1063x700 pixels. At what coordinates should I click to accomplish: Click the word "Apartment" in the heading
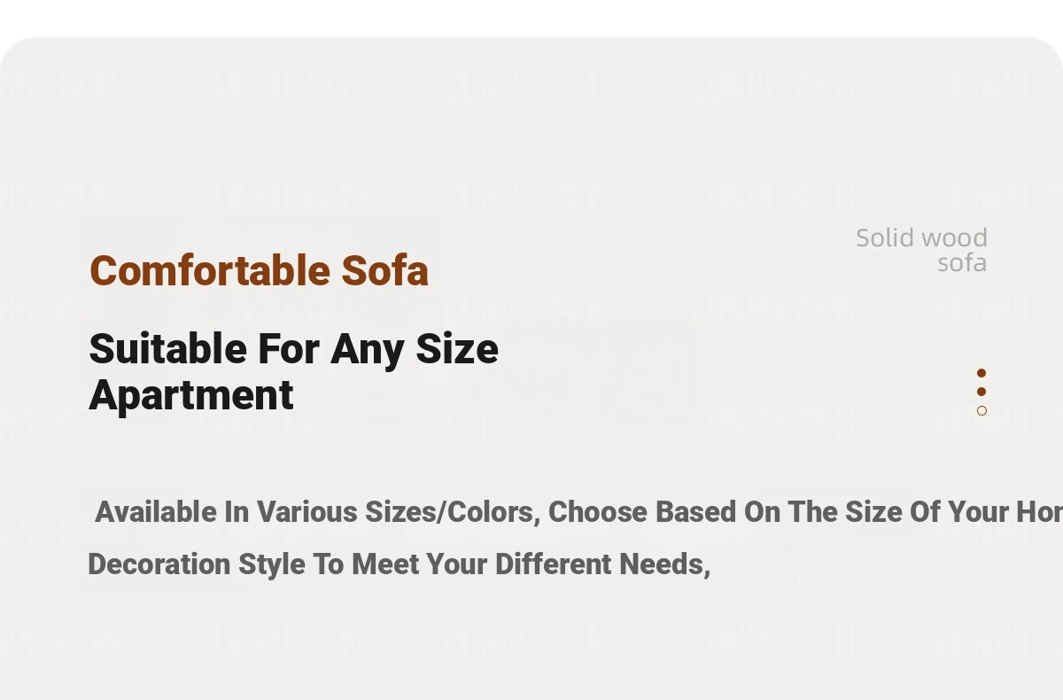(191, 395)
